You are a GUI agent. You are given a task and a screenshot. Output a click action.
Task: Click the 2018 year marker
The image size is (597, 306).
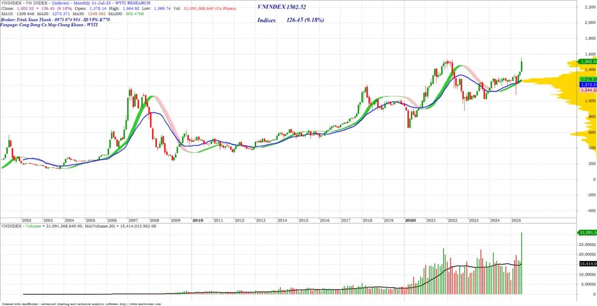click(x=367, y=220)
